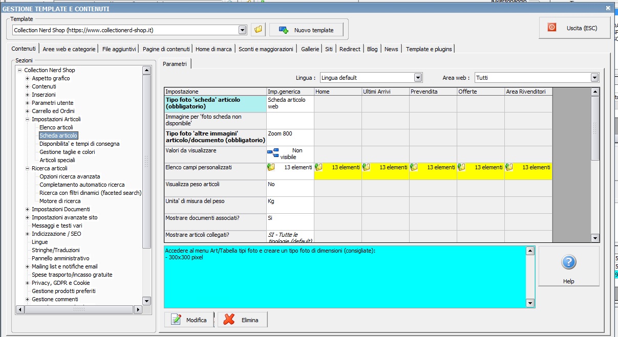Viewport: 618px width, 337px height.
Task: Switch to the Template e plugins tab
Action: (x=429, y=49)
